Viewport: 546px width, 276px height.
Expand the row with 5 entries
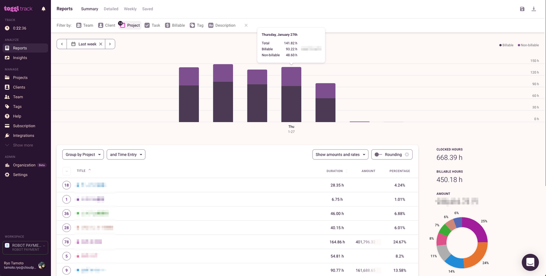click(x=67, y=256)
